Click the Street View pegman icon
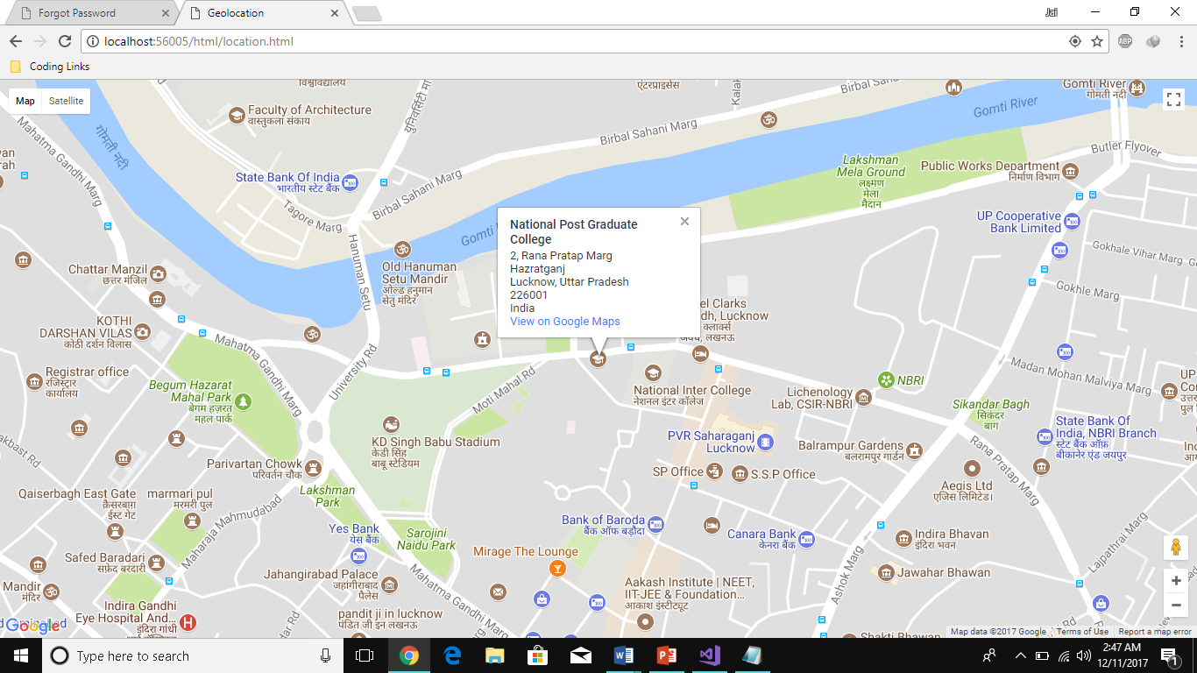 click(x=1176, y=547)
